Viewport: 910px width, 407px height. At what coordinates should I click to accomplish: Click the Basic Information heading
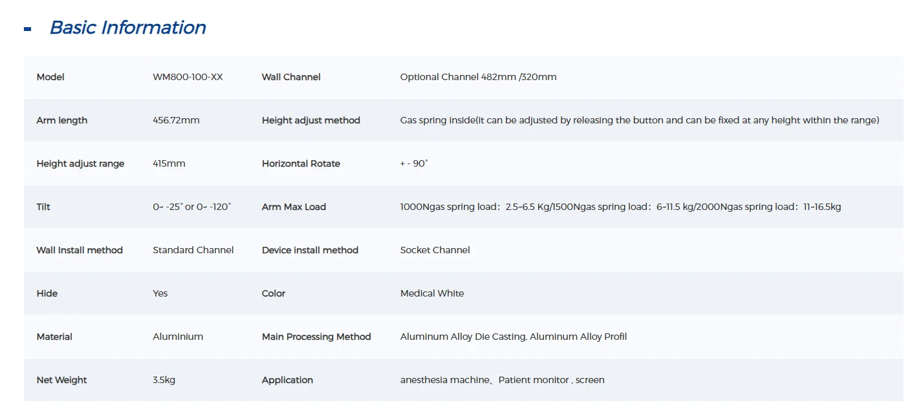(127, 28)
